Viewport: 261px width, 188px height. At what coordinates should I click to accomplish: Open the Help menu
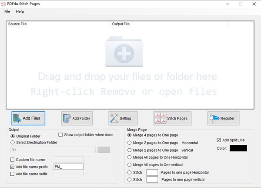click(20, 11)
